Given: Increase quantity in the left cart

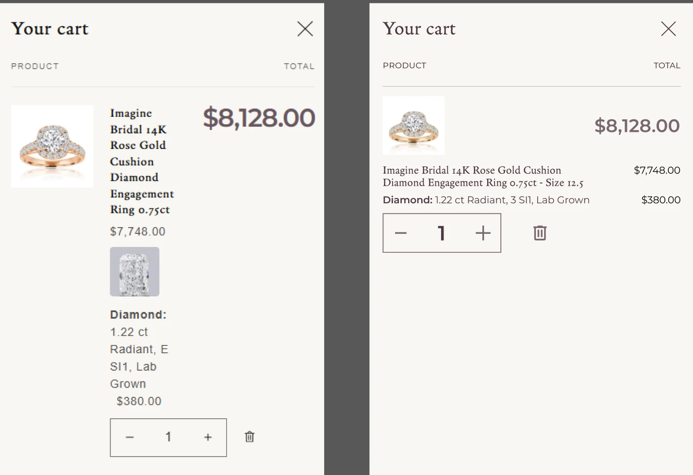Looking at the screenshot, I should click(208, 437).
